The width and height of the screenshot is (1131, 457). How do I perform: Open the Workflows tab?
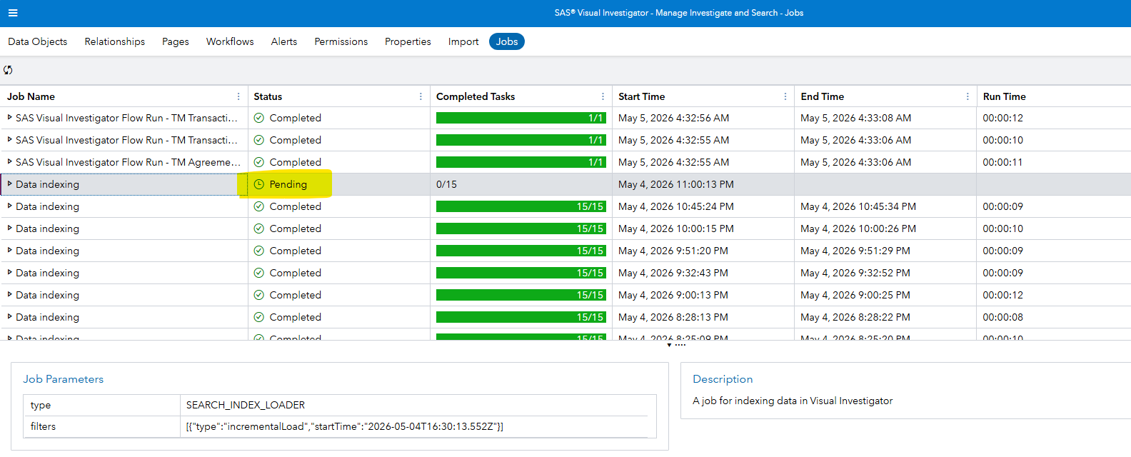click(230, 41)
